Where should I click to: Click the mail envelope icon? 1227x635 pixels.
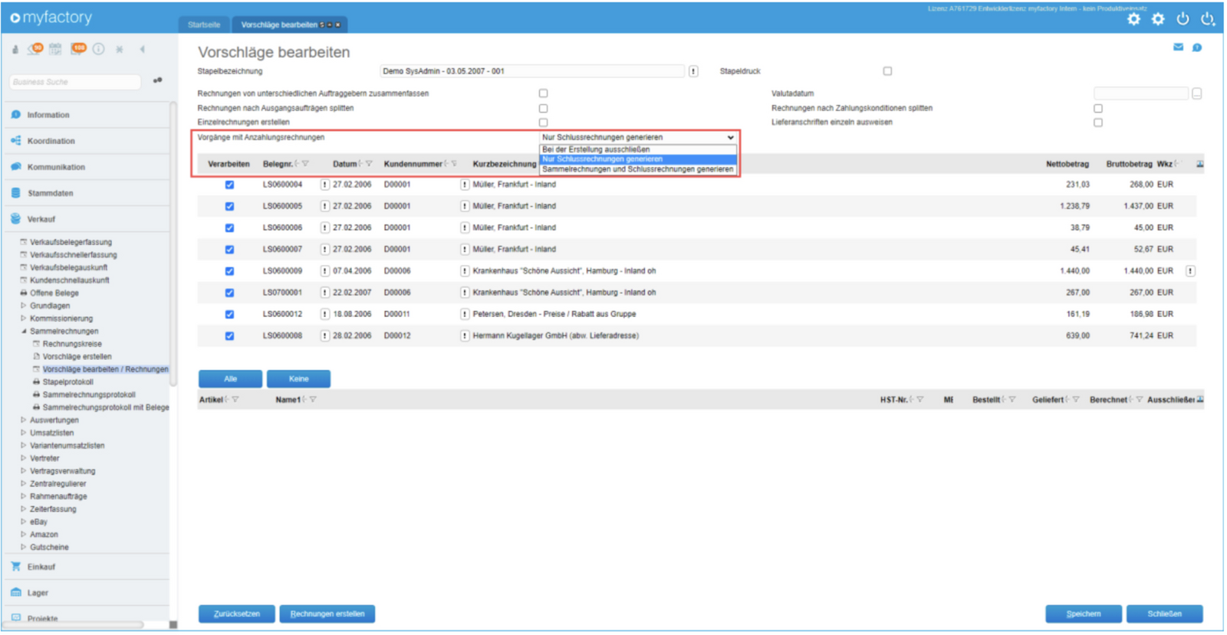point(1178,47)
